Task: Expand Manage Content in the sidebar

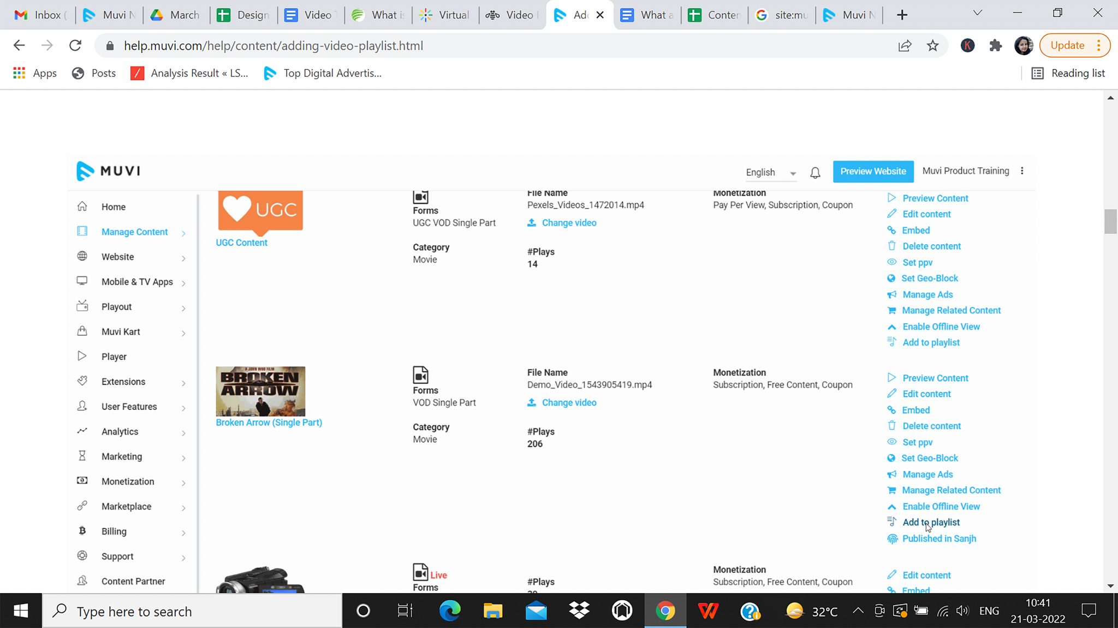Action: point(134,232)
